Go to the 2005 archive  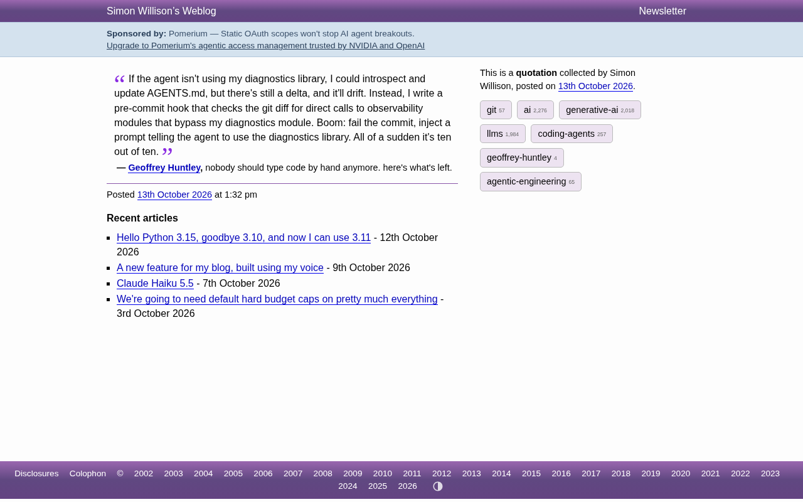coord(233,474)
